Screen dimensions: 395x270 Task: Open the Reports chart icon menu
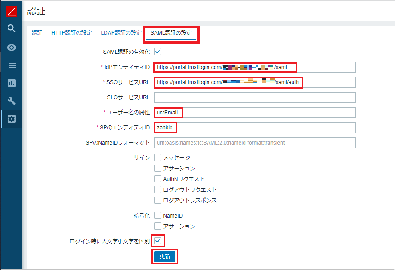[12, 83]
